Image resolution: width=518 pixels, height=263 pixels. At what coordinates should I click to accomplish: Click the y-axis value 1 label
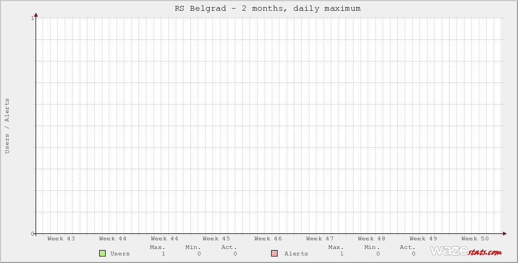click(x=33, y=18)
